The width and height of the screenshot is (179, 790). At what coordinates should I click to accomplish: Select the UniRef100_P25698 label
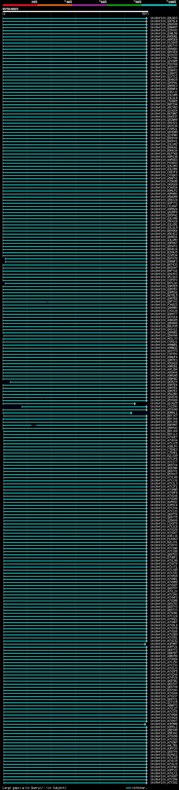[x=164, y=182]
